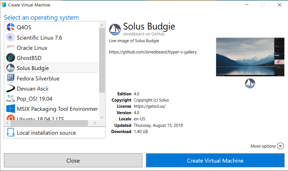This screenshot has width=288, height=171.
Task: Open the hyper-v-gallery GitHub URL
Action: [x=153, y=52]
